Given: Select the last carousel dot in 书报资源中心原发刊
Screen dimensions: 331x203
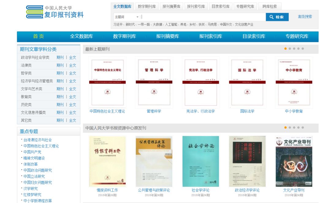Looking at the screenshot, I should point(303,128).
